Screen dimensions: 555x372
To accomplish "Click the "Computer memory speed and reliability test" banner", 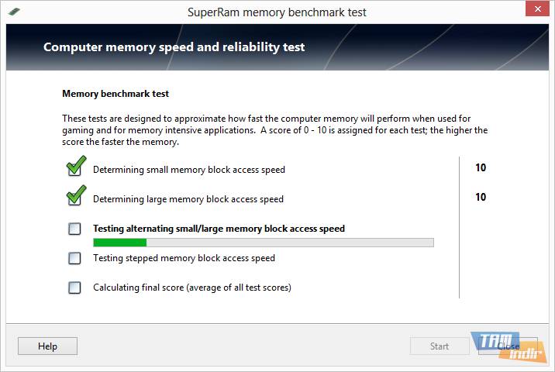I will click(174, 47).
